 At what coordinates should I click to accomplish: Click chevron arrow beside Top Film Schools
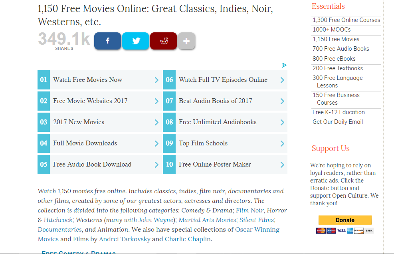pos(282,143)
